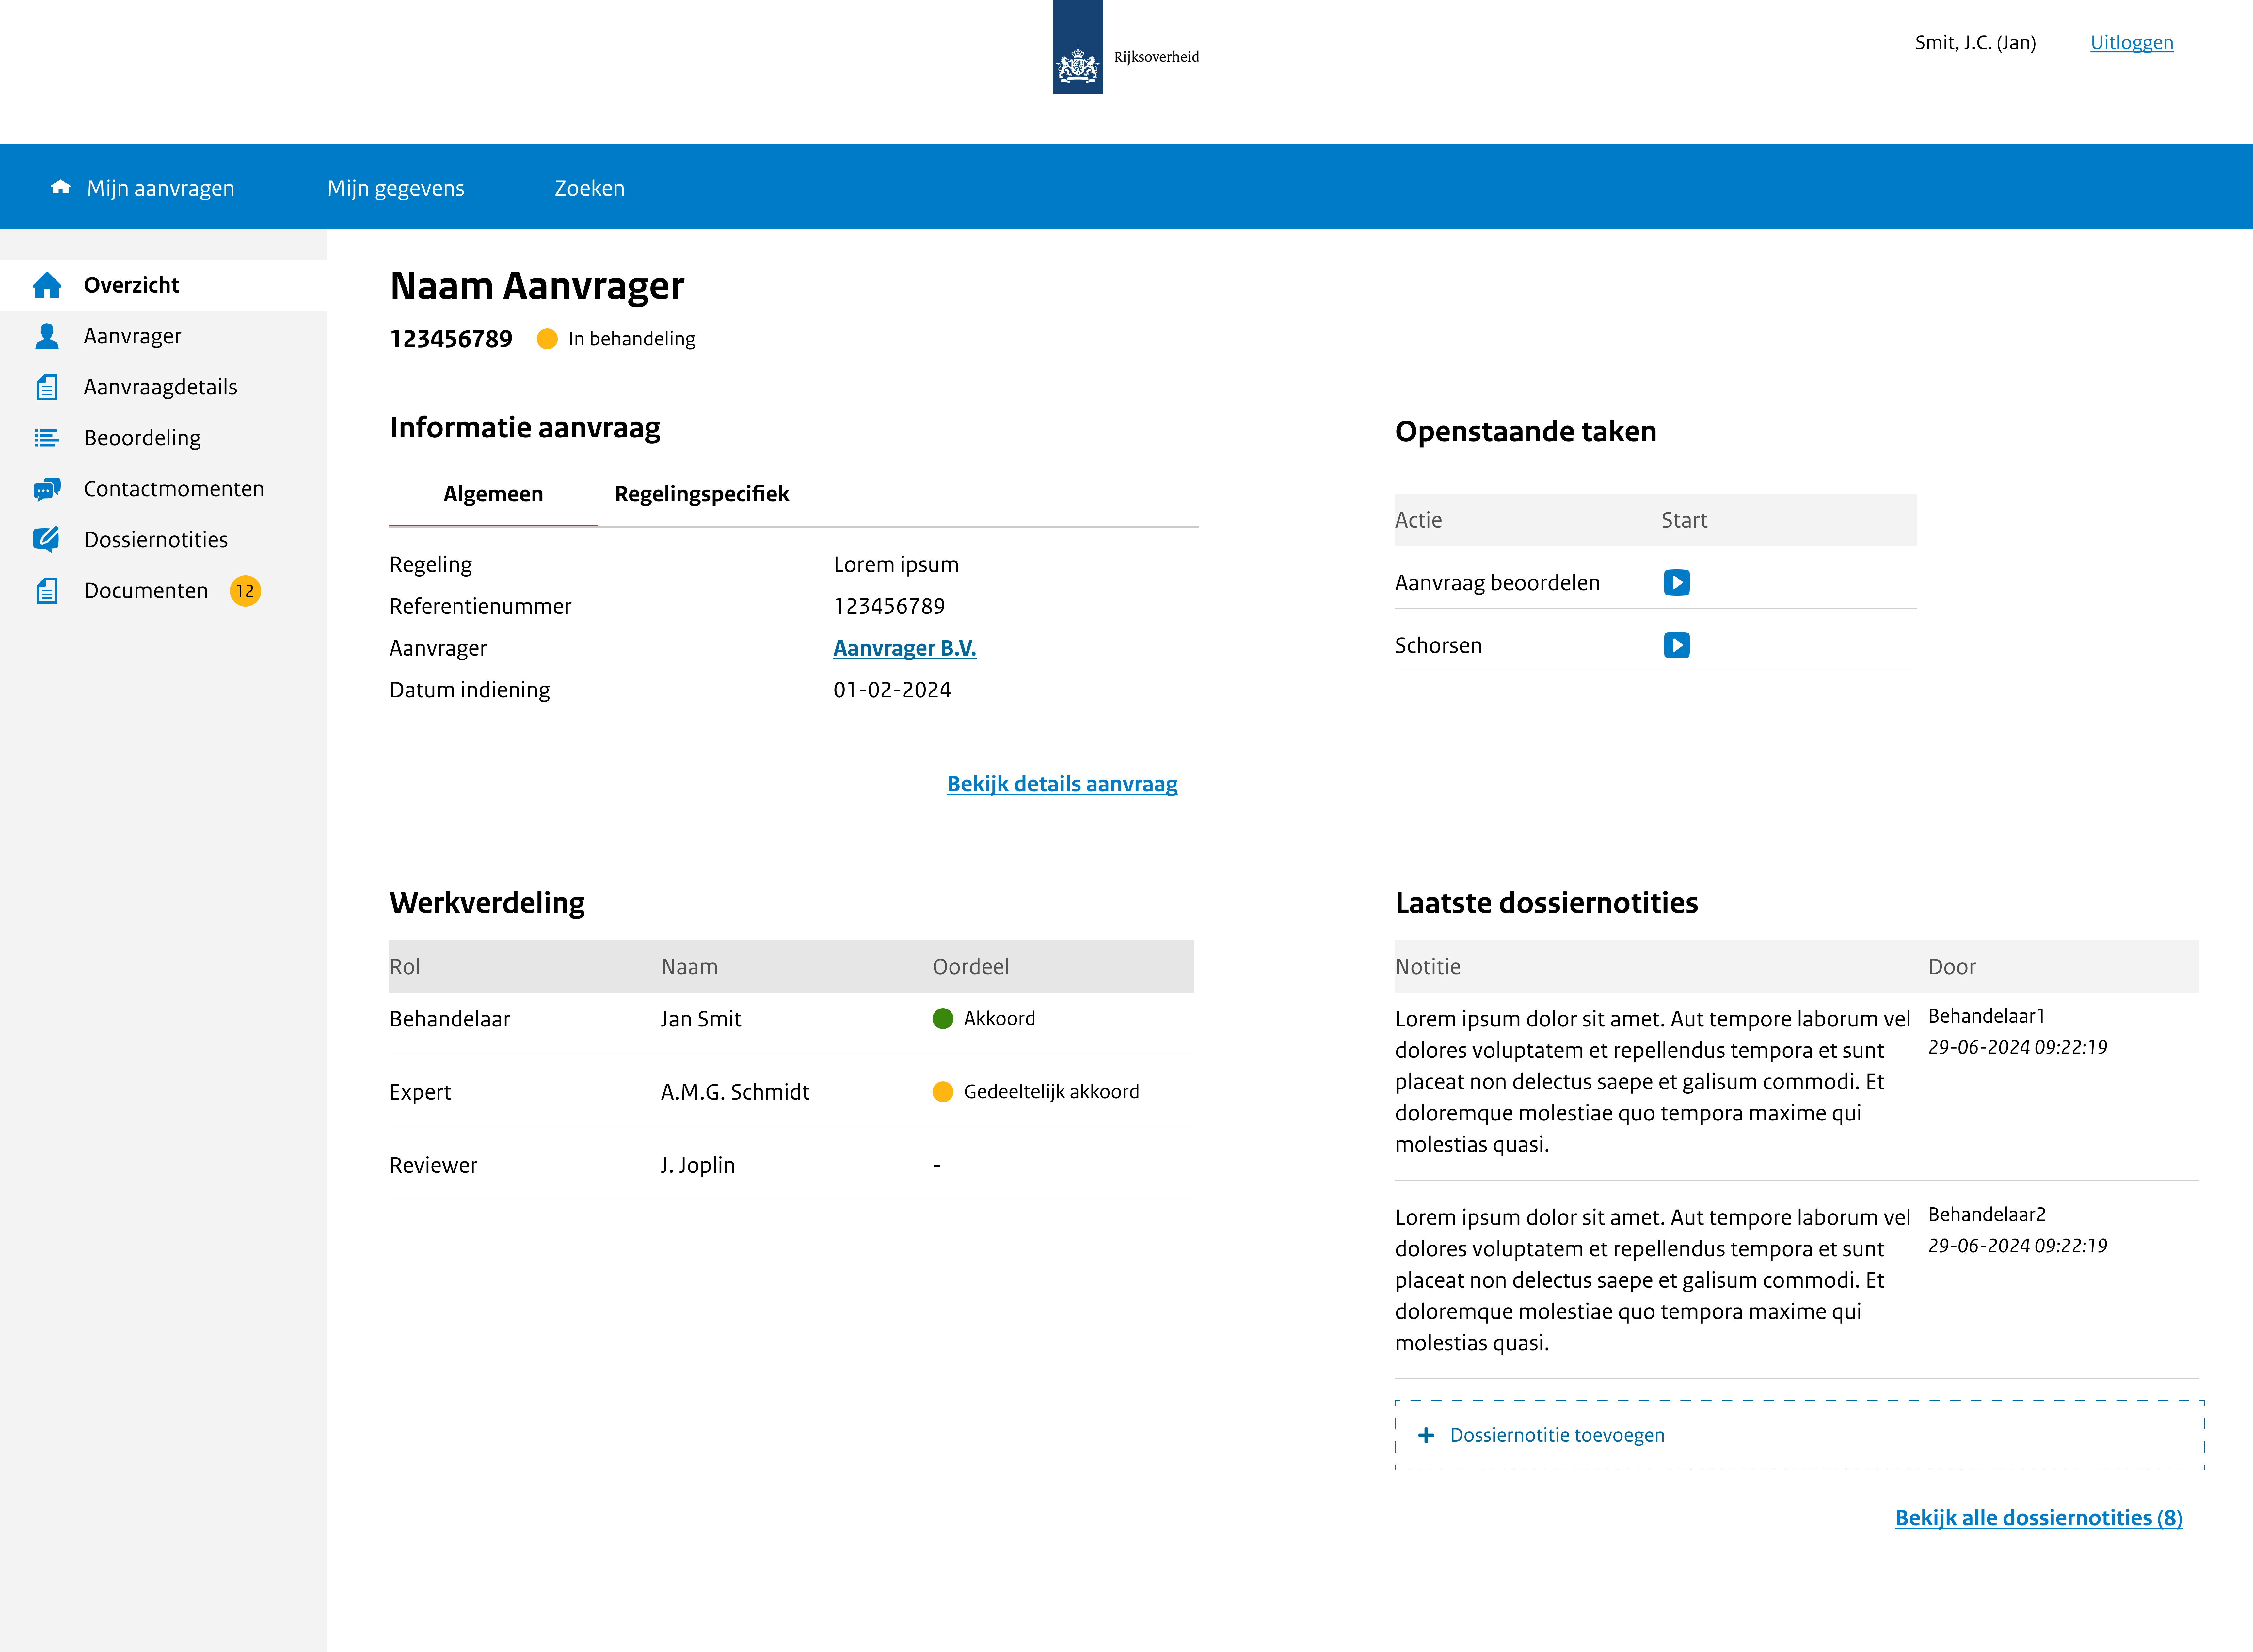Click the plus icon for Dossiernotitie toevoegen
The width and height of the screenshot is (2253, 1652).
coord(1426,1435)
